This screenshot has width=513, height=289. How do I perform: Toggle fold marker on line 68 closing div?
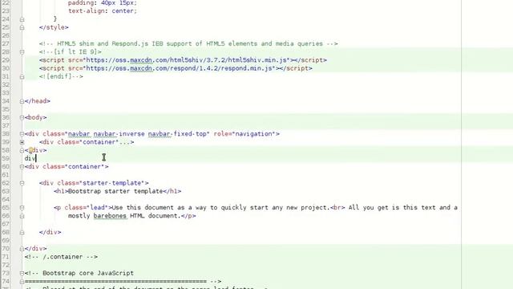point(22,232)
